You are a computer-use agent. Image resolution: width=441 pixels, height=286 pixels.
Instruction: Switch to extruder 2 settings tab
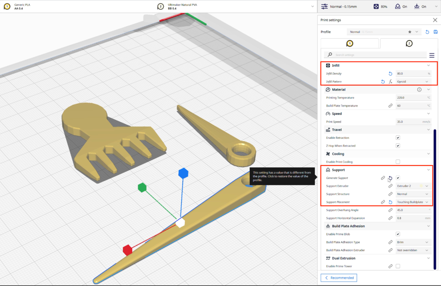coord(409,43)
